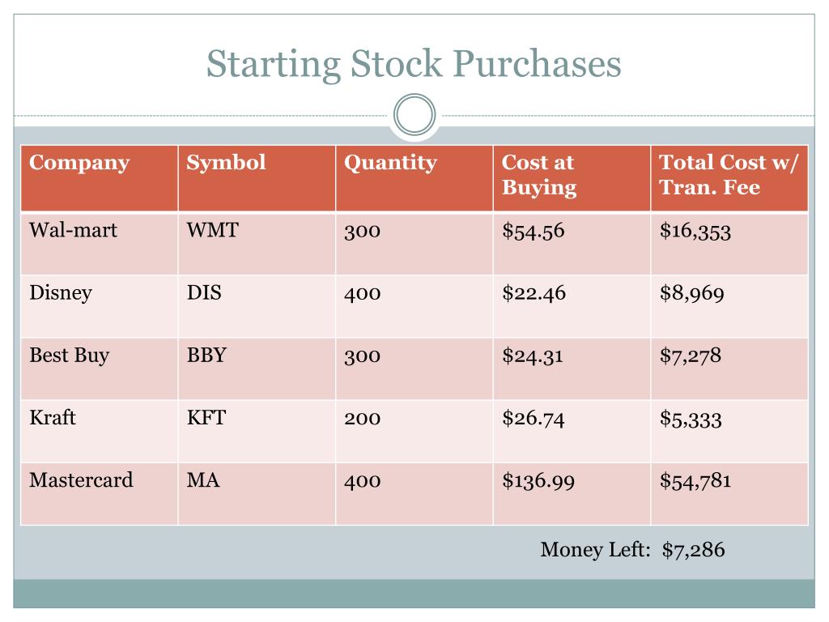Click the KFT symbol cell

[257, 432]
